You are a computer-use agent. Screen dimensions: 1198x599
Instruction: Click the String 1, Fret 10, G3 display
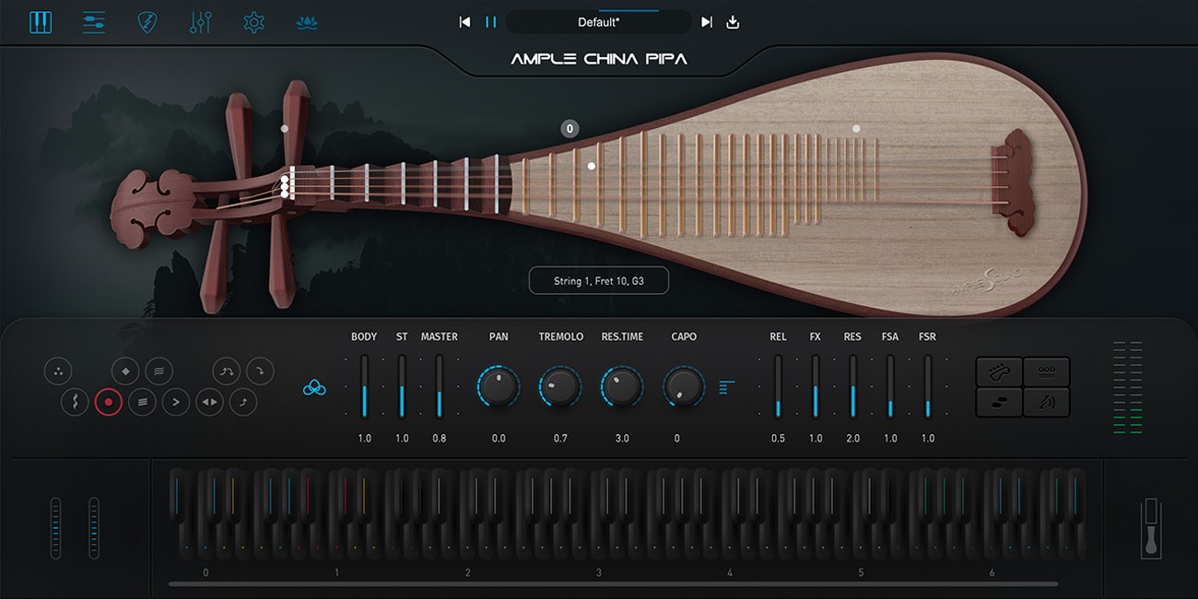pyautogui.click(x=599, y=281)
